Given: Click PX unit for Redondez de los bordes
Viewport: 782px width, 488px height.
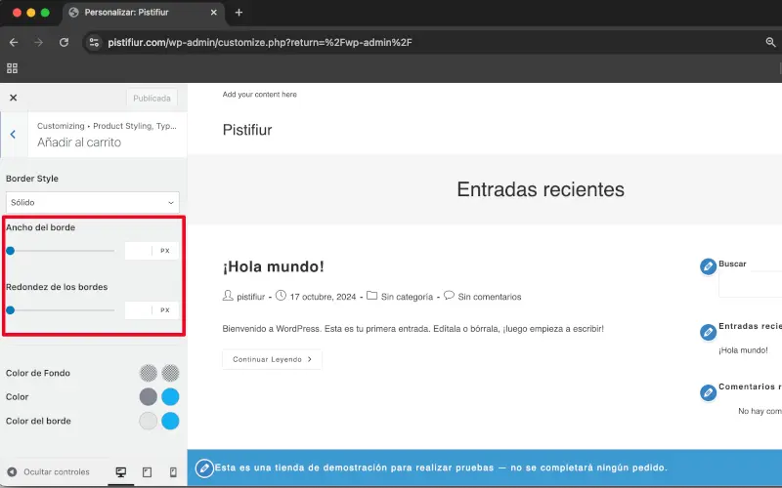Looking at the screenshot, I should 165,310.
